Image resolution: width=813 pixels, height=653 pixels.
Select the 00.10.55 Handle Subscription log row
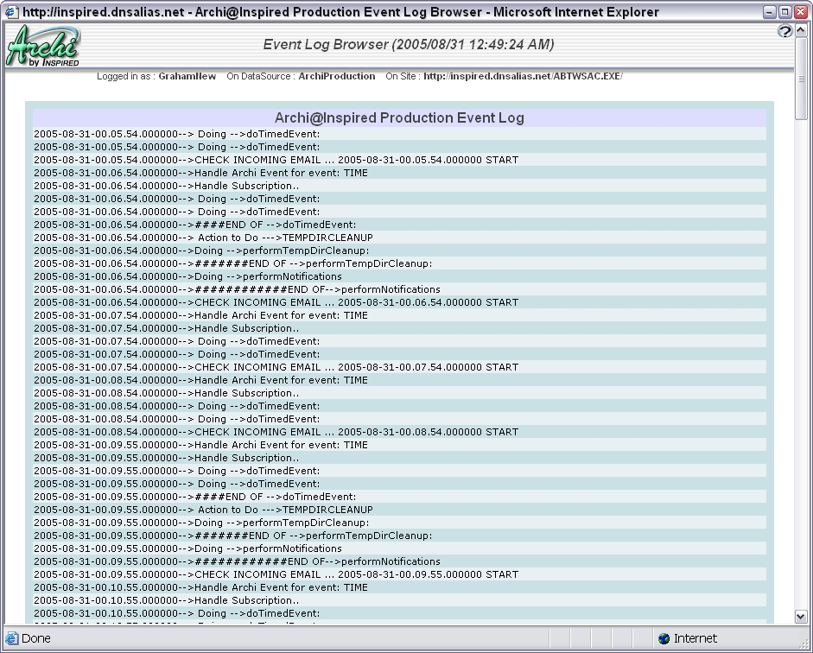pyautogui.click(x=167, y=600)
